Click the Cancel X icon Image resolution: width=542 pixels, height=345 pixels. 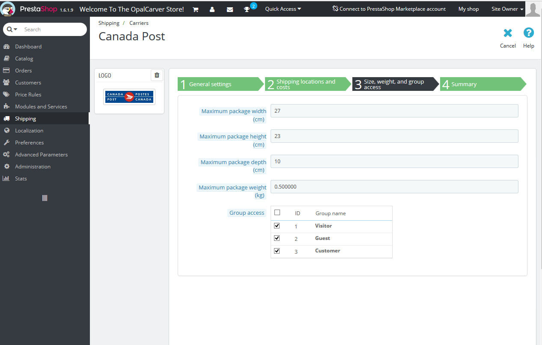(508, 33)
